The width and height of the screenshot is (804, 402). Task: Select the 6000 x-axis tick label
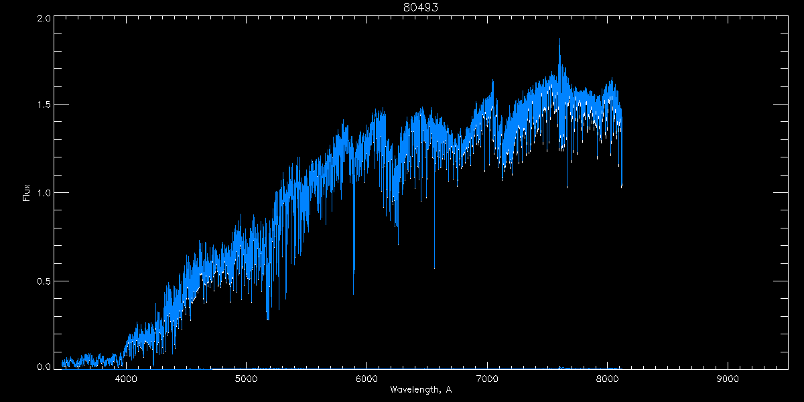pos(366,379)
